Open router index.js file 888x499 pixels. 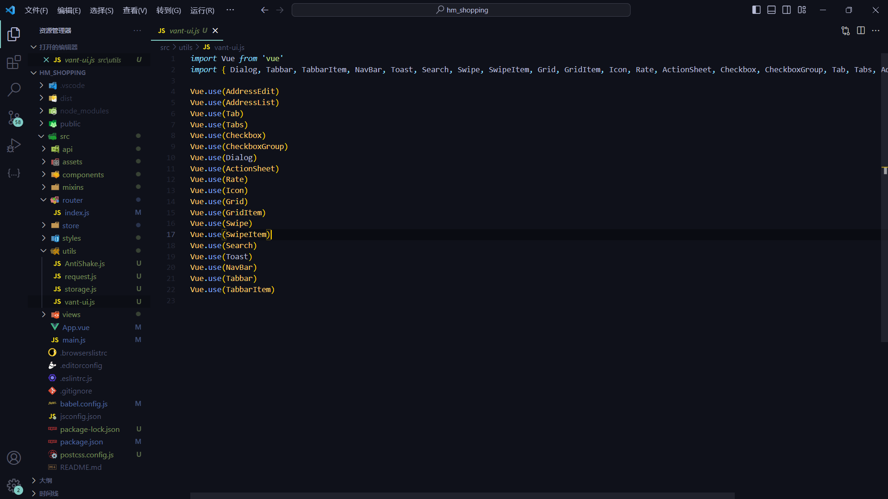(x=89, y=212)
